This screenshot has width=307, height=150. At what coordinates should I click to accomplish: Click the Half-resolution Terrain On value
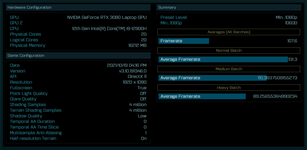coord(144,138)
